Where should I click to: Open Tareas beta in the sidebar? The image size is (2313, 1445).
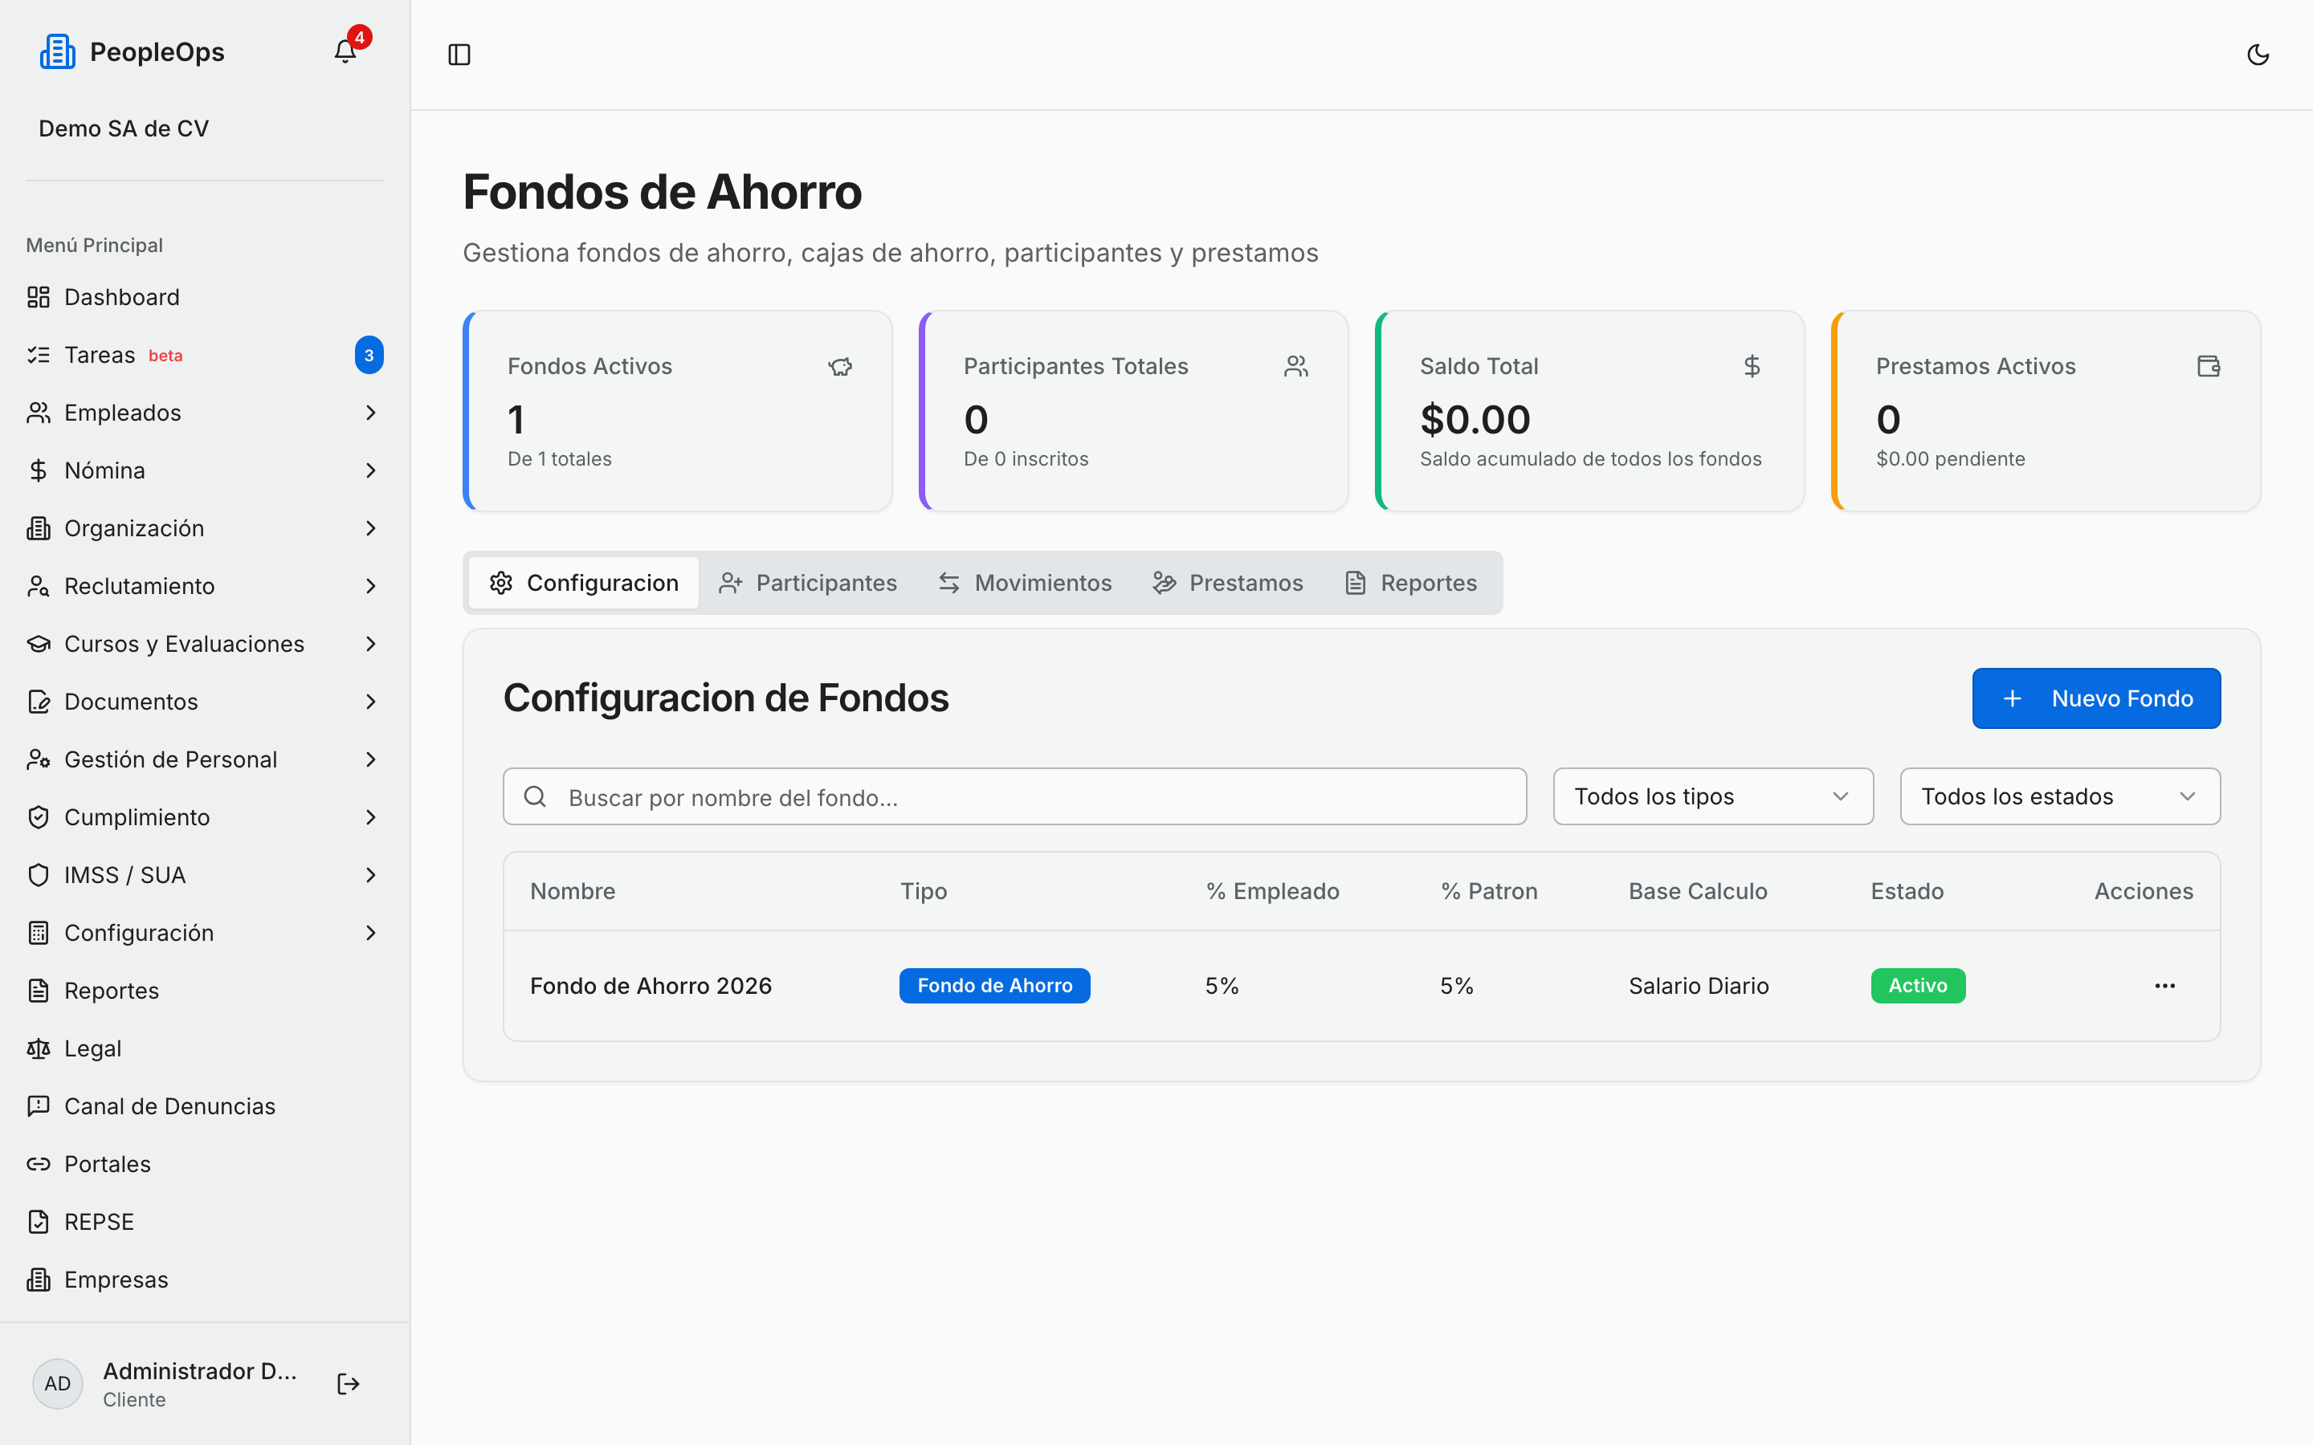tap(205, 355)
